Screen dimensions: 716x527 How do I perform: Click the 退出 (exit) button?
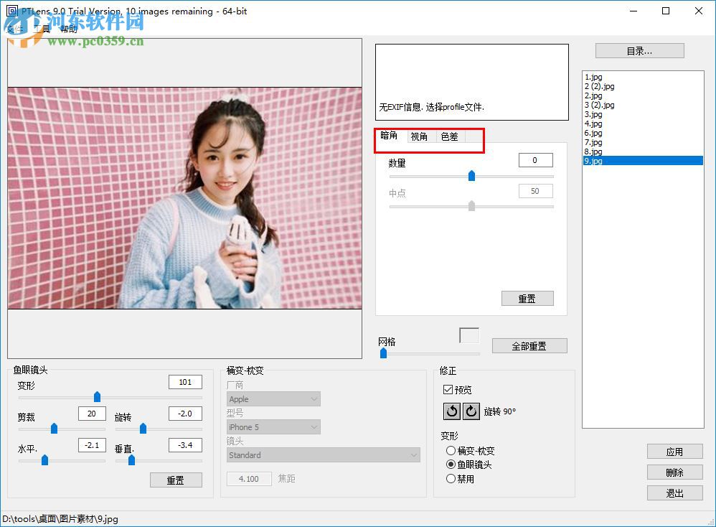pos(674,493)
